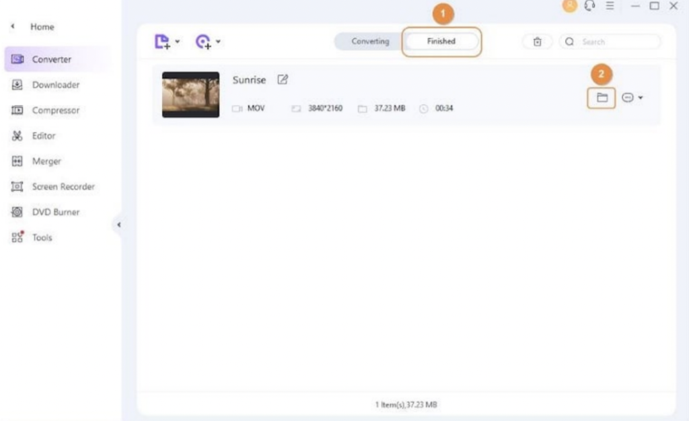Select DVD Burner label in sidebar
The image size is (689, 421).
55,212
